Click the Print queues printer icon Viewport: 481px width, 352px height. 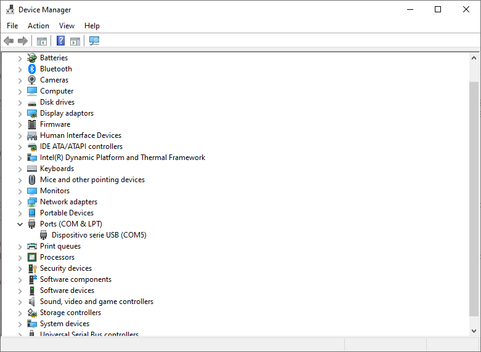pyautogui.click(x=32, y=246)
